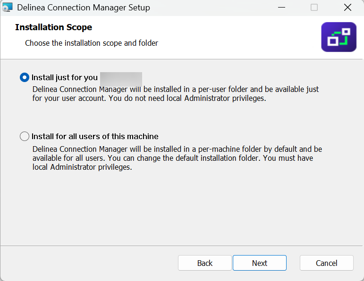Click the per-machine folder description paragraph

tap(177, 158)
